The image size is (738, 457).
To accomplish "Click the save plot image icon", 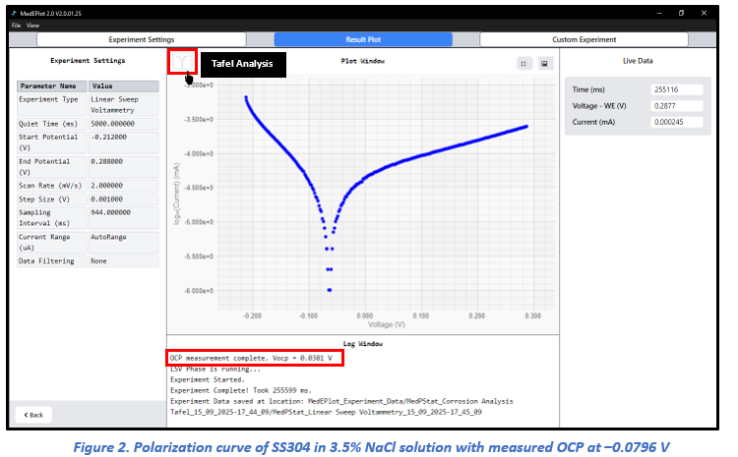I will 543,63.
